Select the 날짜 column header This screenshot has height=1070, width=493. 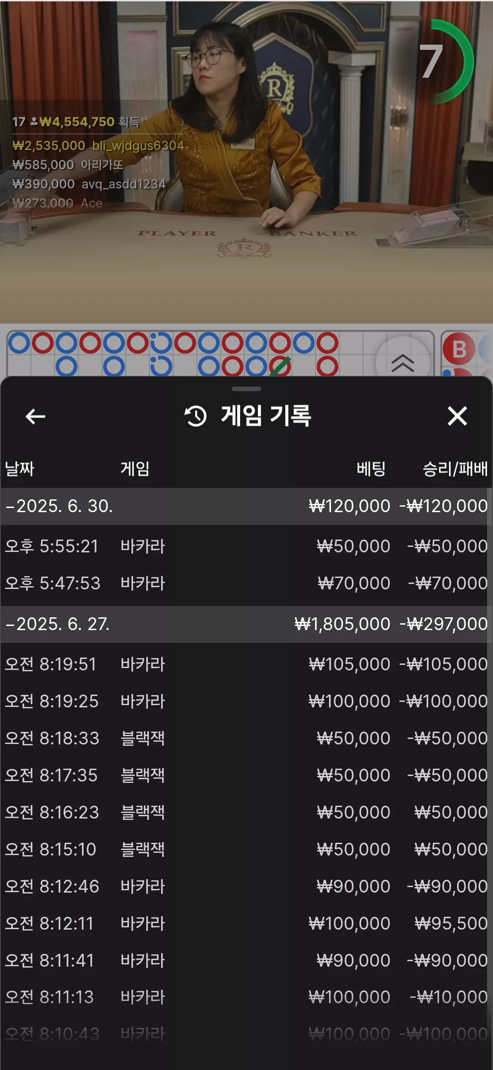click(x=20, y=469)
